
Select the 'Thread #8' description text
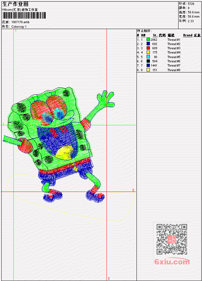pos(174,70)
